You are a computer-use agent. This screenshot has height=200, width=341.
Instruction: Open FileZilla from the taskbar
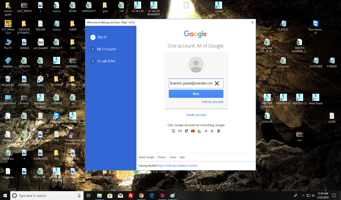(131, 195)
